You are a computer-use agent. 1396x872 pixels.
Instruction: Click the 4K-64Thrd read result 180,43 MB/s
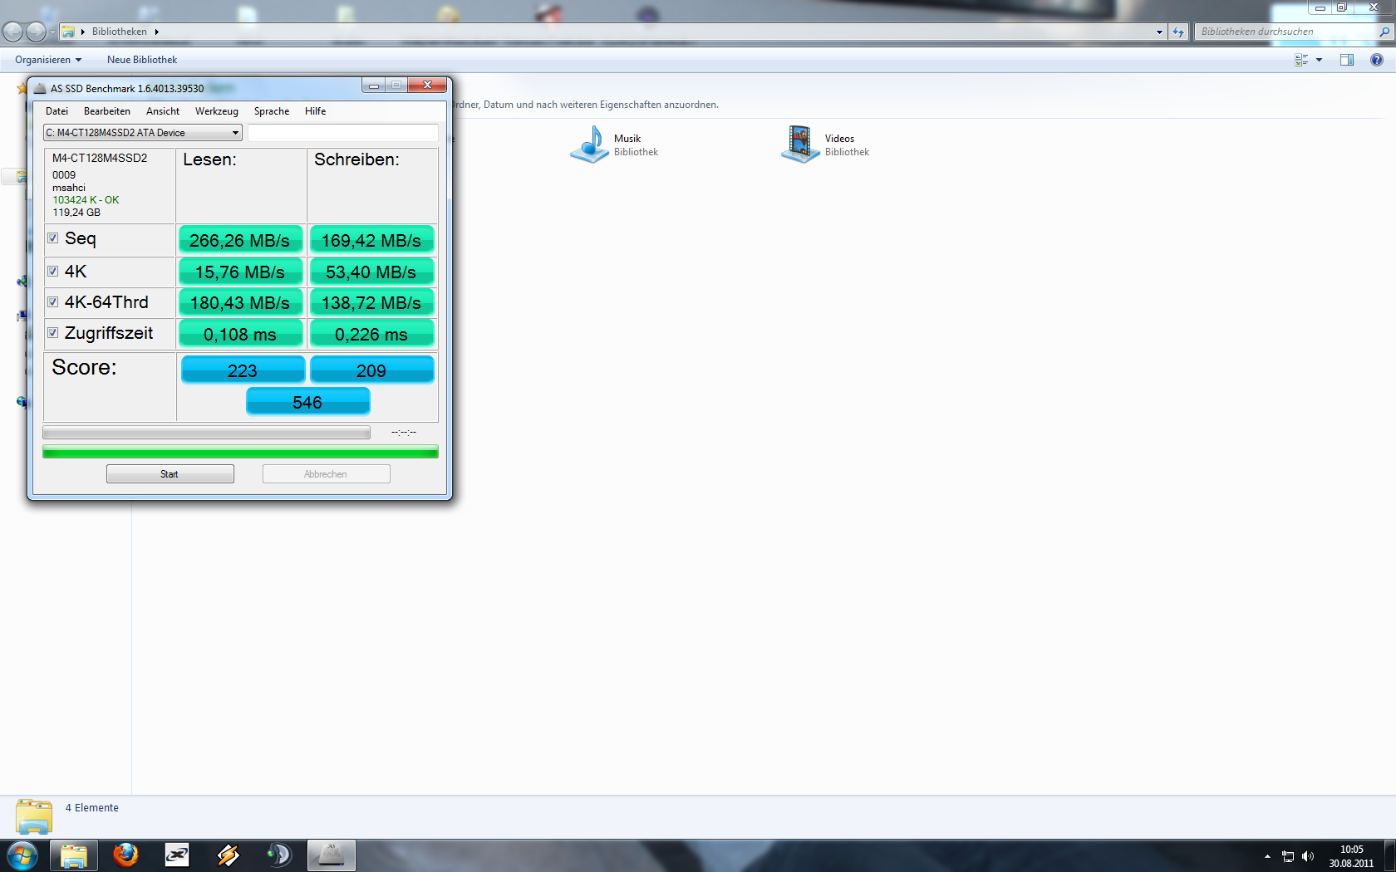[240, 302]
